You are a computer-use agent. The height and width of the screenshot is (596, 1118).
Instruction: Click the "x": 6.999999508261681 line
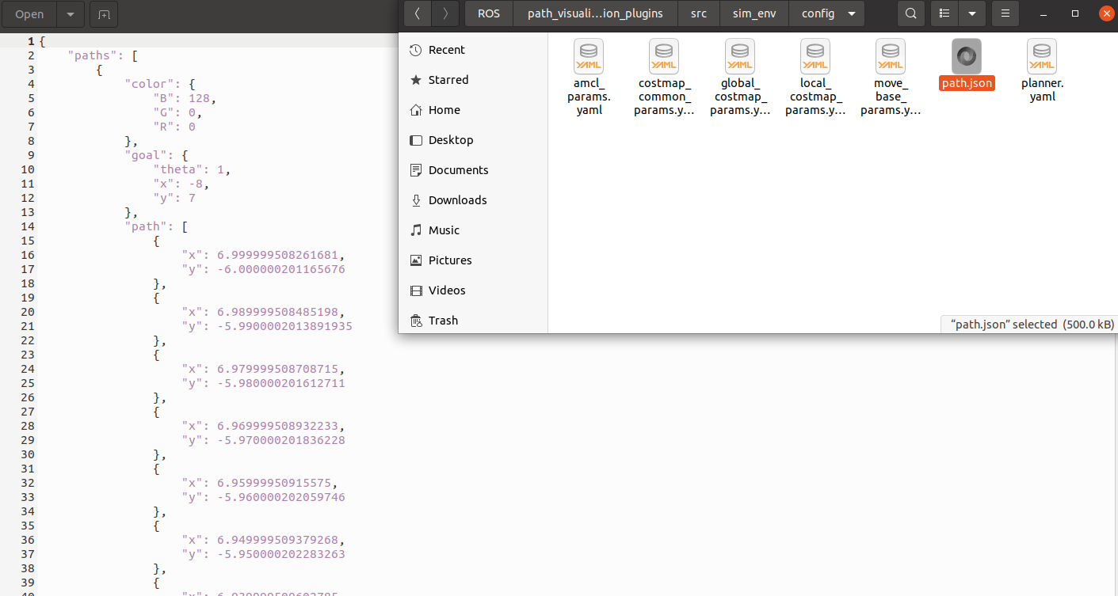264,255
